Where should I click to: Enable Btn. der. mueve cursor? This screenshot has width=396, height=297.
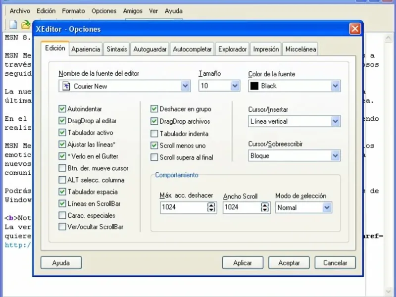click(62, 168)
